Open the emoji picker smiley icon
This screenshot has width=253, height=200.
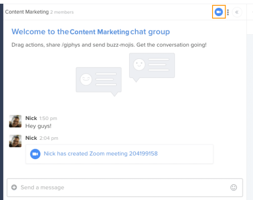coord(234,187)
